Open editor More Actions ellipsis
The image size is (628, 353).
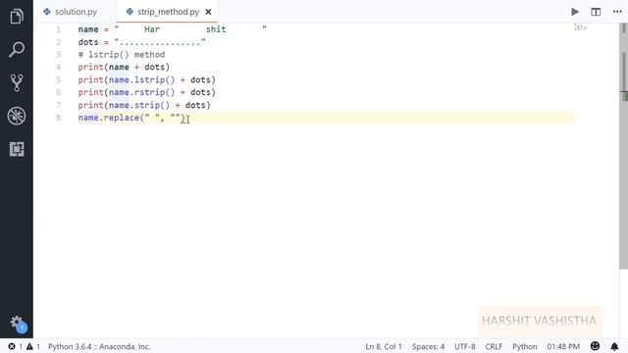[617, 12]
